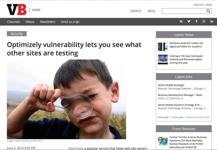Open Intel says 130 new tablets story
The width and height of the screenshot is (217, 150).
[186, 59]
